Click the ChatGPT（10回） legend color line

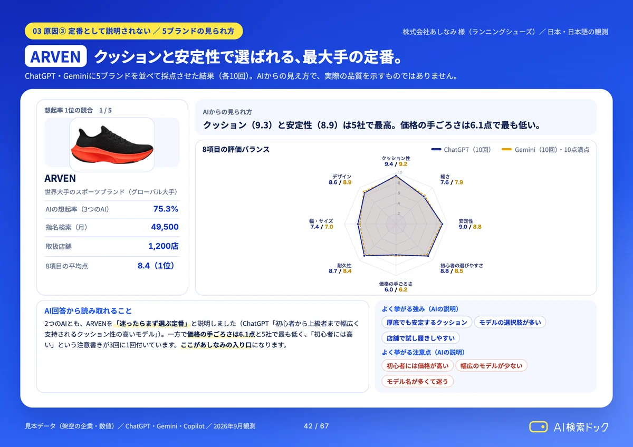click(x=436, y=150)
